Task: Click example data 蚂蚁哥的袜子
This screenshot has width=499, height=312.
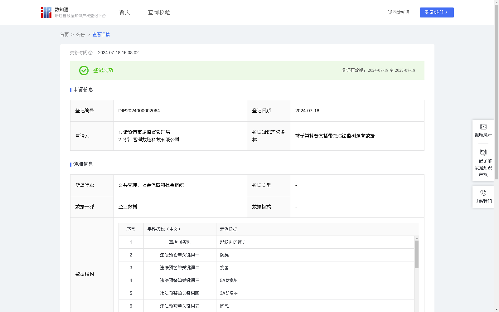Action: click(x=233, y=242)
